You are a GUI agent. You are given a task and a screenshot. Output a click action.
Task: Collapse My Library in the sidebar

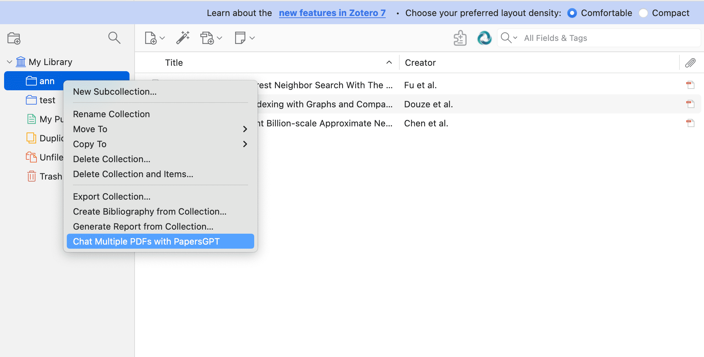[x=9, y=62]
